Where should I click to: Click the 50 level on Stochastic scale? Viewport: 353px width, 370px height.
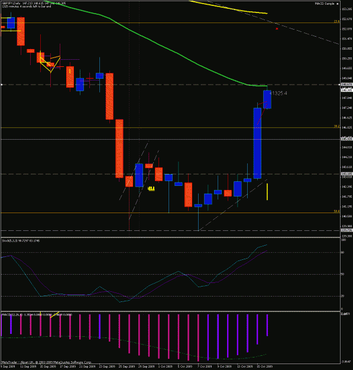pyautogui.click(x=342, y=274)
